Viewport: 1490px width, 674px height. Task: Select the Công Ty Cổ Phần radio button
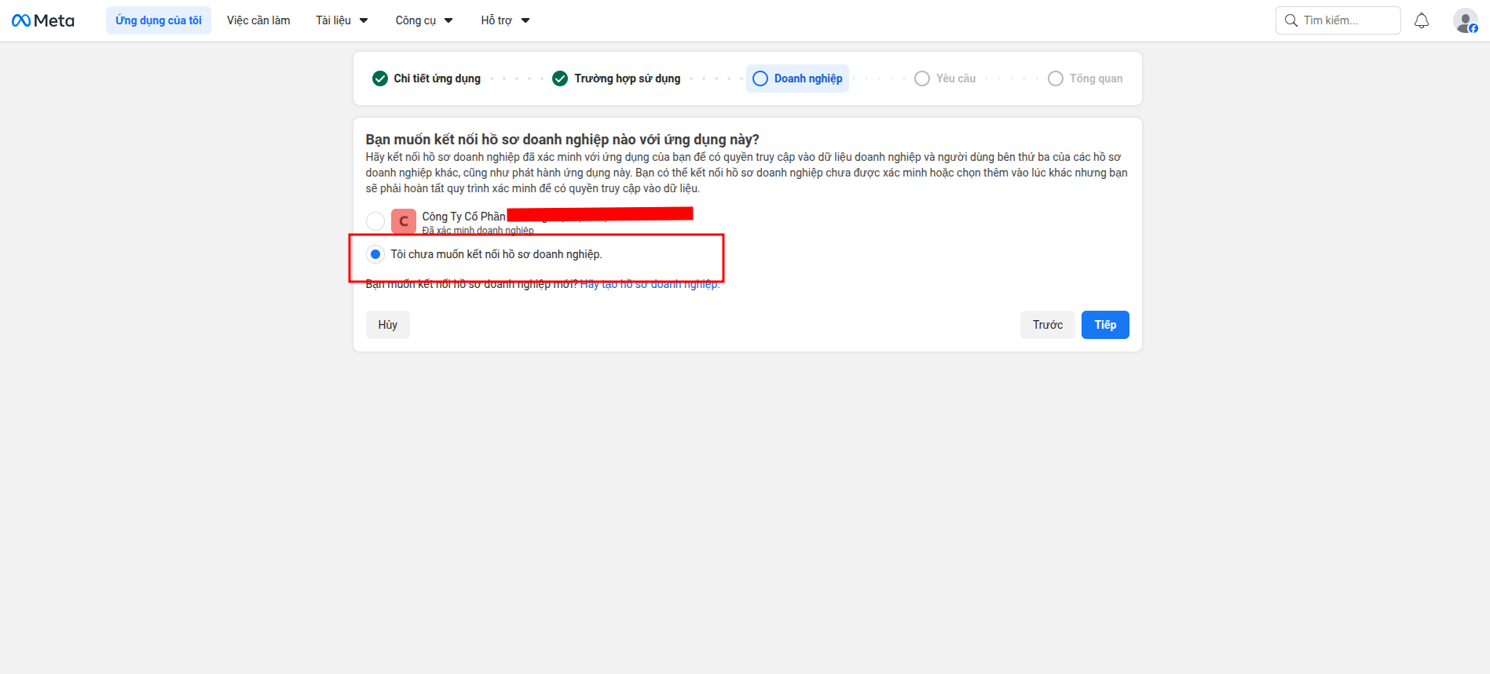click(x=375, y=221)
